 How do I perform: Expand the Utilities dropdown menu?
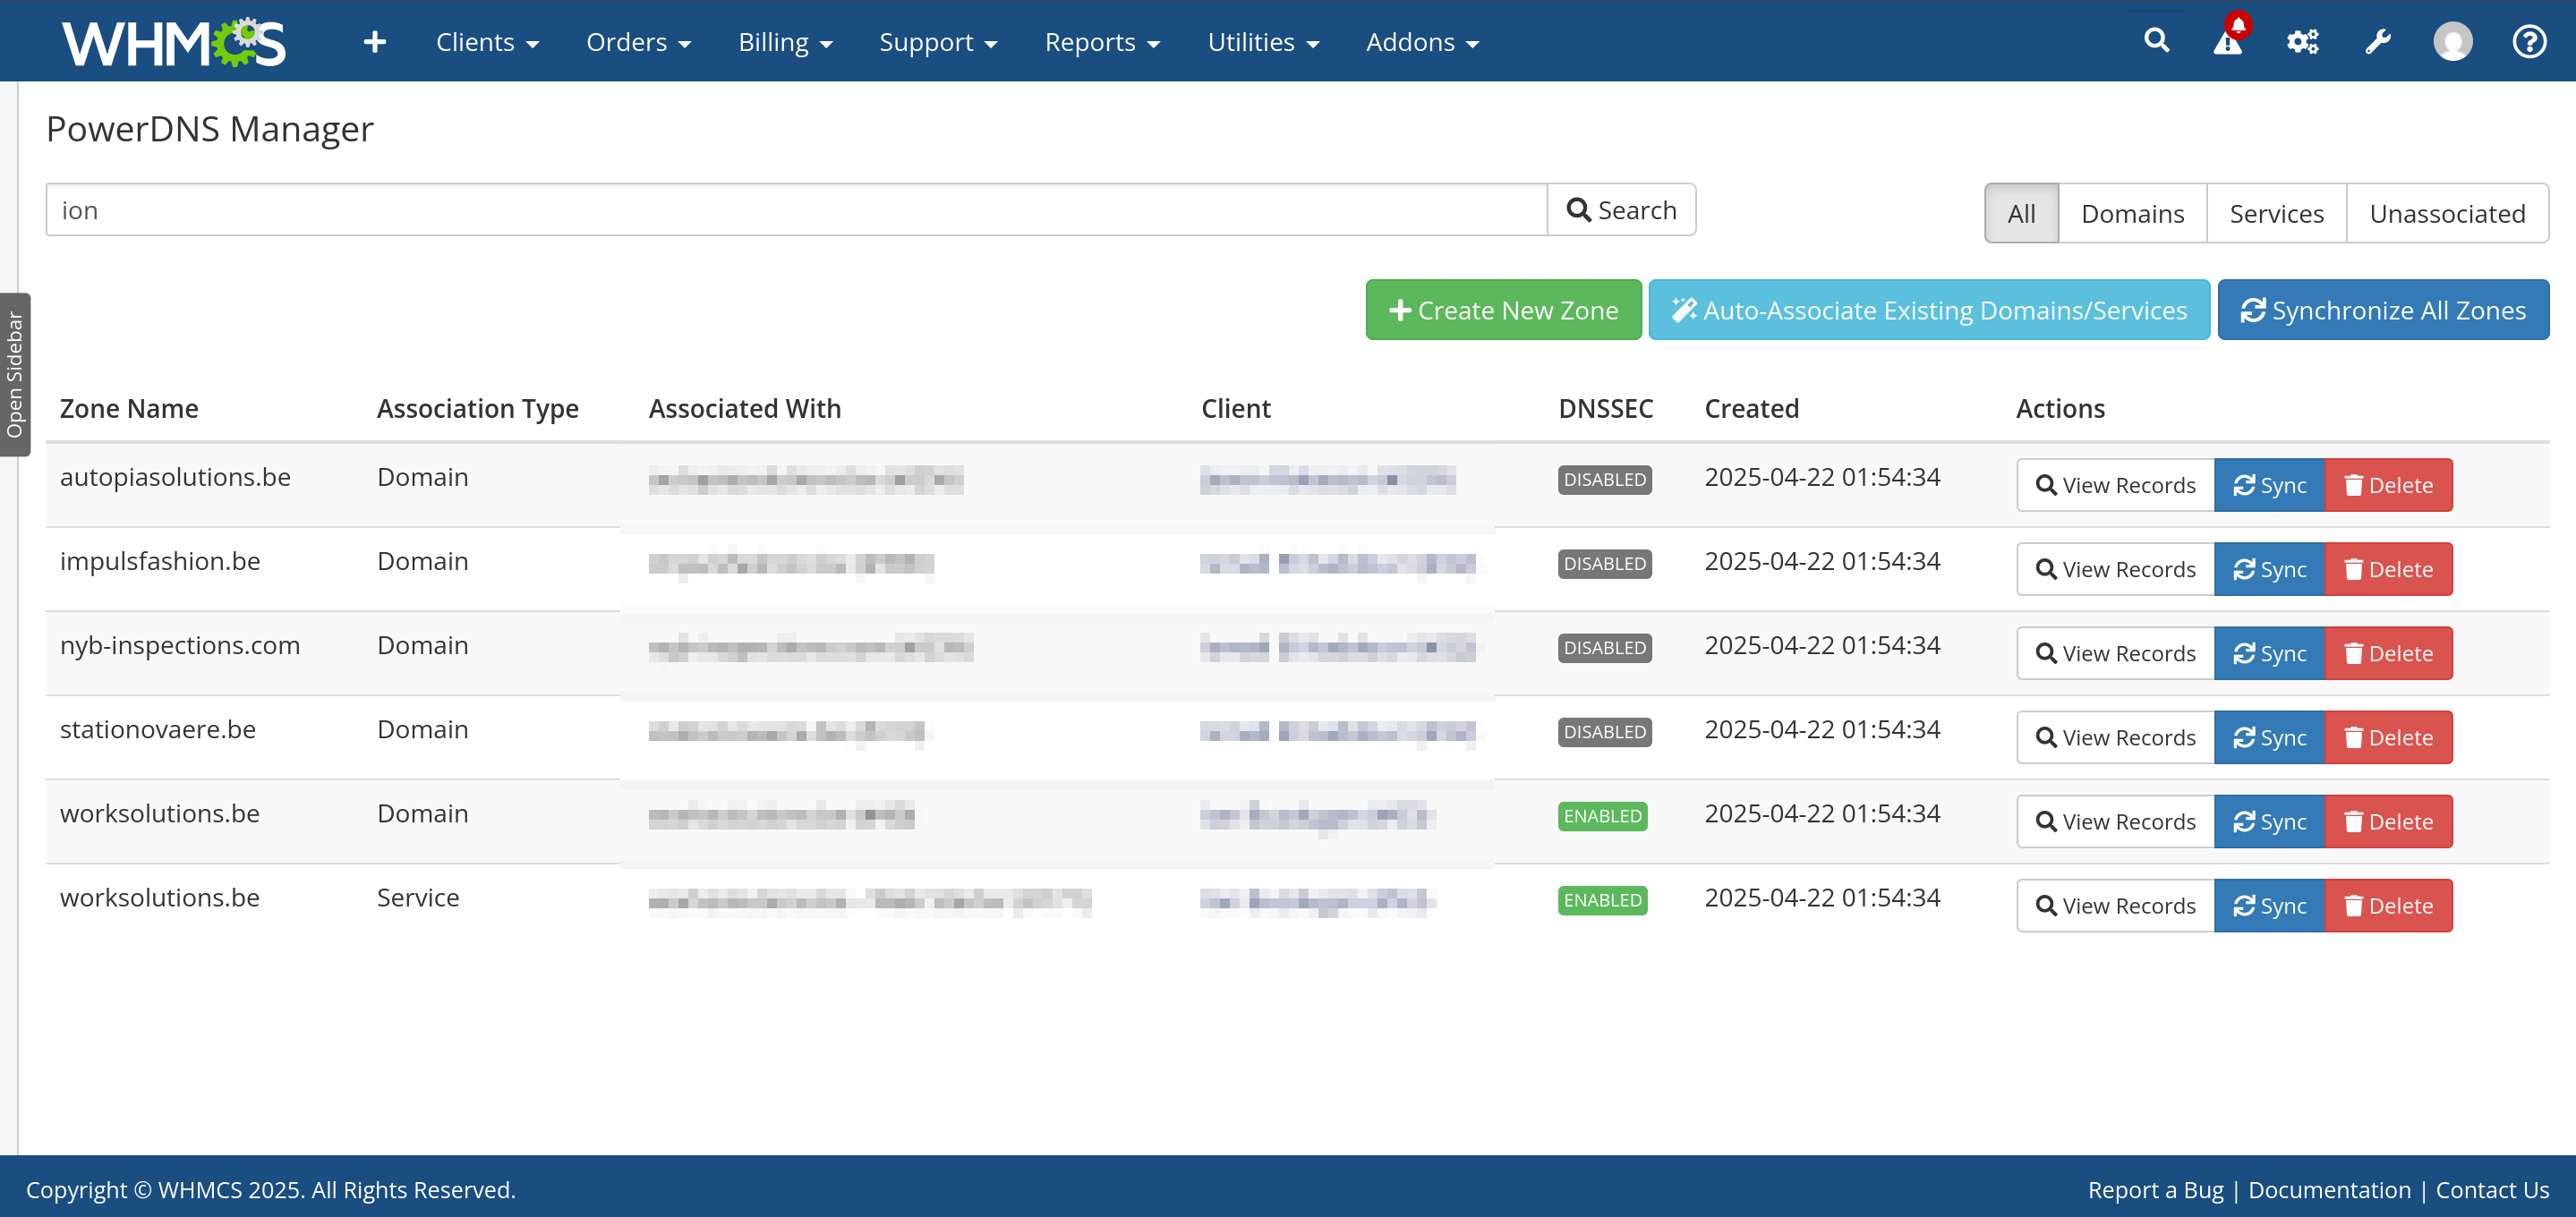pos(1263,42)
